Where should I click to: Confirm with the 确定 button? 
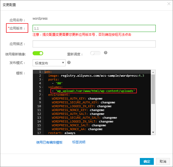[x=147, y=161]
